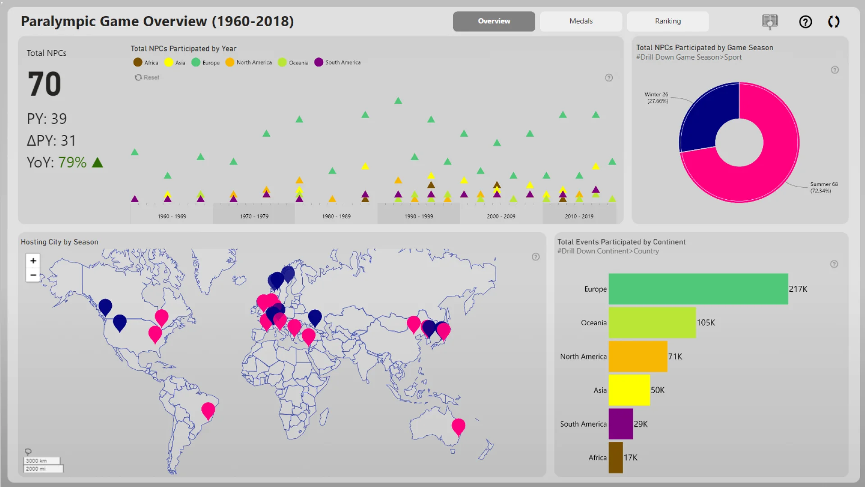
Task: Click the navy pin in the western United States
Action: point(119,322)
